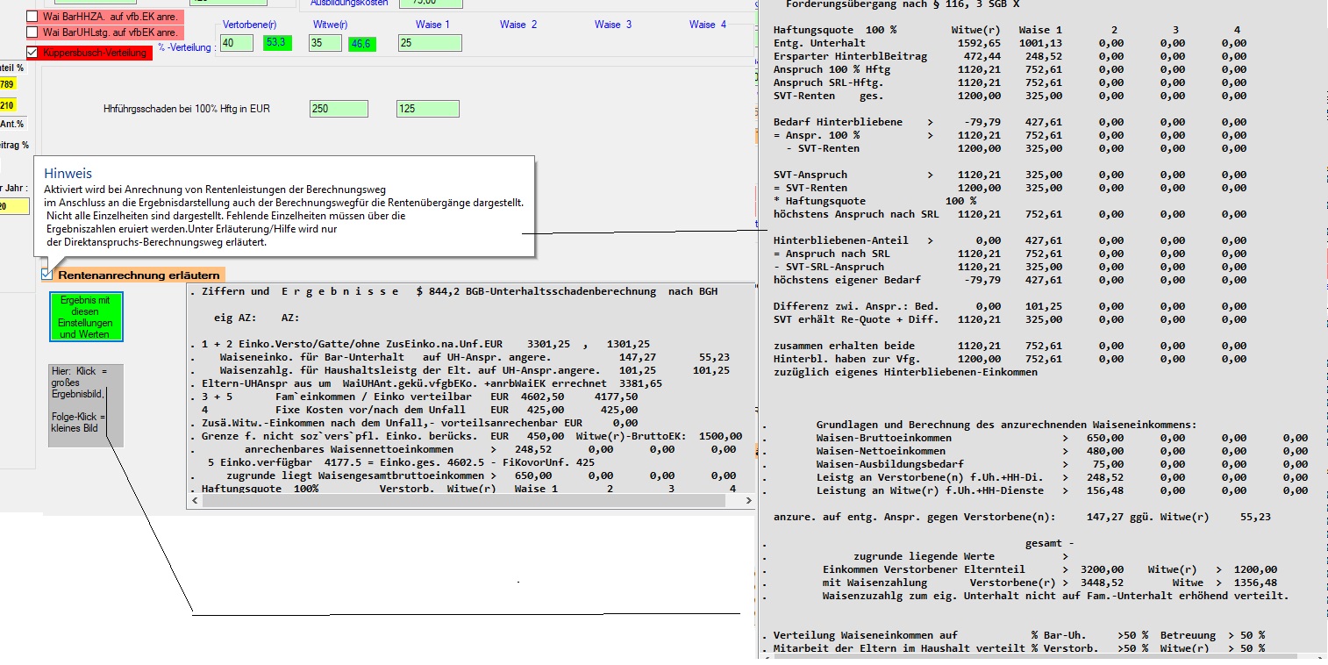This screenshot has height=665, width=1328.
Task: Click the Waise 2 column label
Action: [x=518, y=25]
